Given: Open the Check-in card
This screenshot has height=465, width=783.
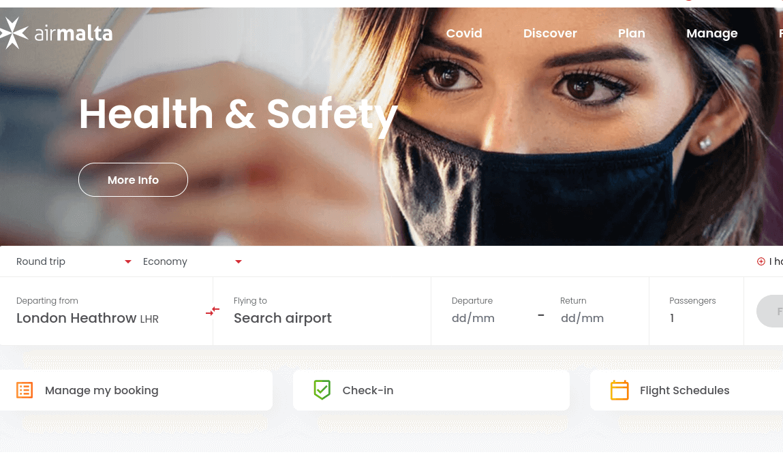Looking at the screenshot, I should click(x=431, y=390).
